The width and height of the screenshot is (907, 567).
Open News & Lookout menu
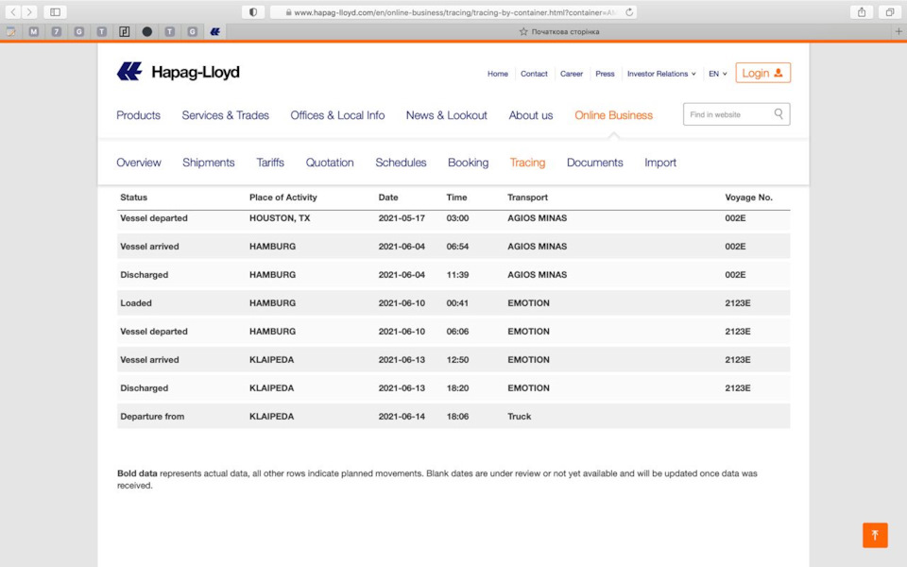click(x=447, y=115)
